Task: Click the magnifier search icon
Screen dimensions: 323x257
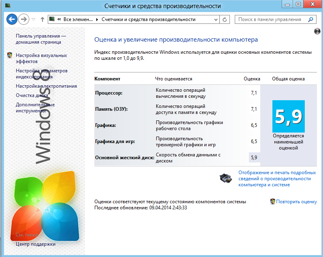Action: point(310,19)
